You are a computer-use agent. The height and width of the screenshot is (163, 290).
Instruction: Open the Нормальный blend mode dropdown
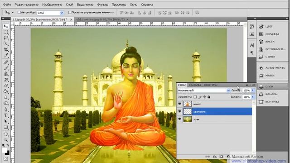click(204, 91)
